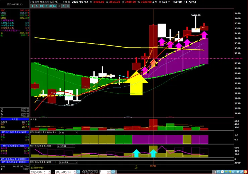
Task: Switch to the 10-minute timeframe tab
Action: 41,6
